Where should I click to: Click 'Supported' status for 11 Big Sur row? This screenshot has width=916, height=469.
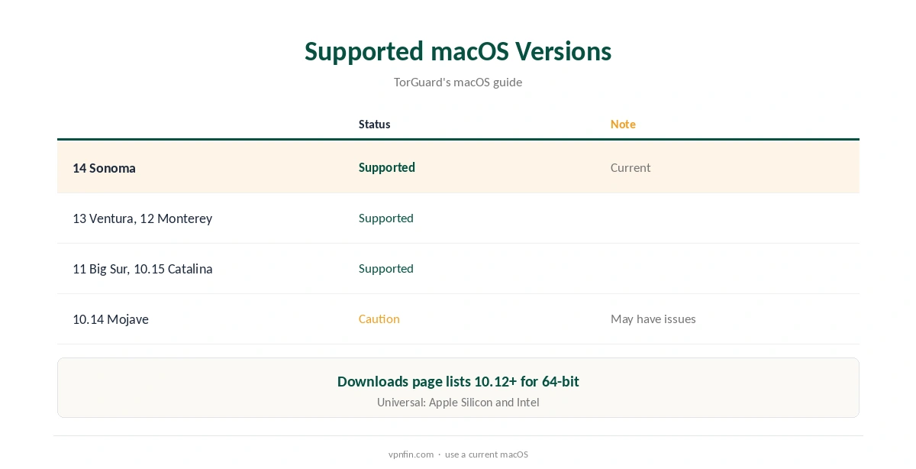pyautogui.click(x=386, y=268)
